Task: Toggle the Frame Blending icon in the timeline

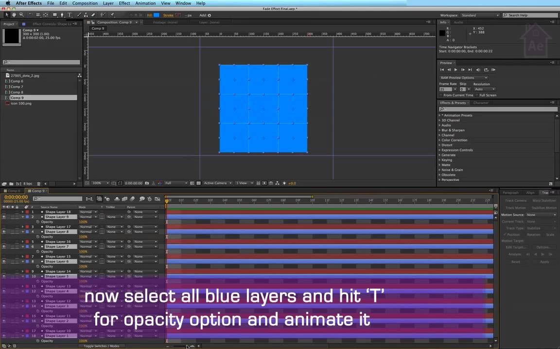Action: 124,199
